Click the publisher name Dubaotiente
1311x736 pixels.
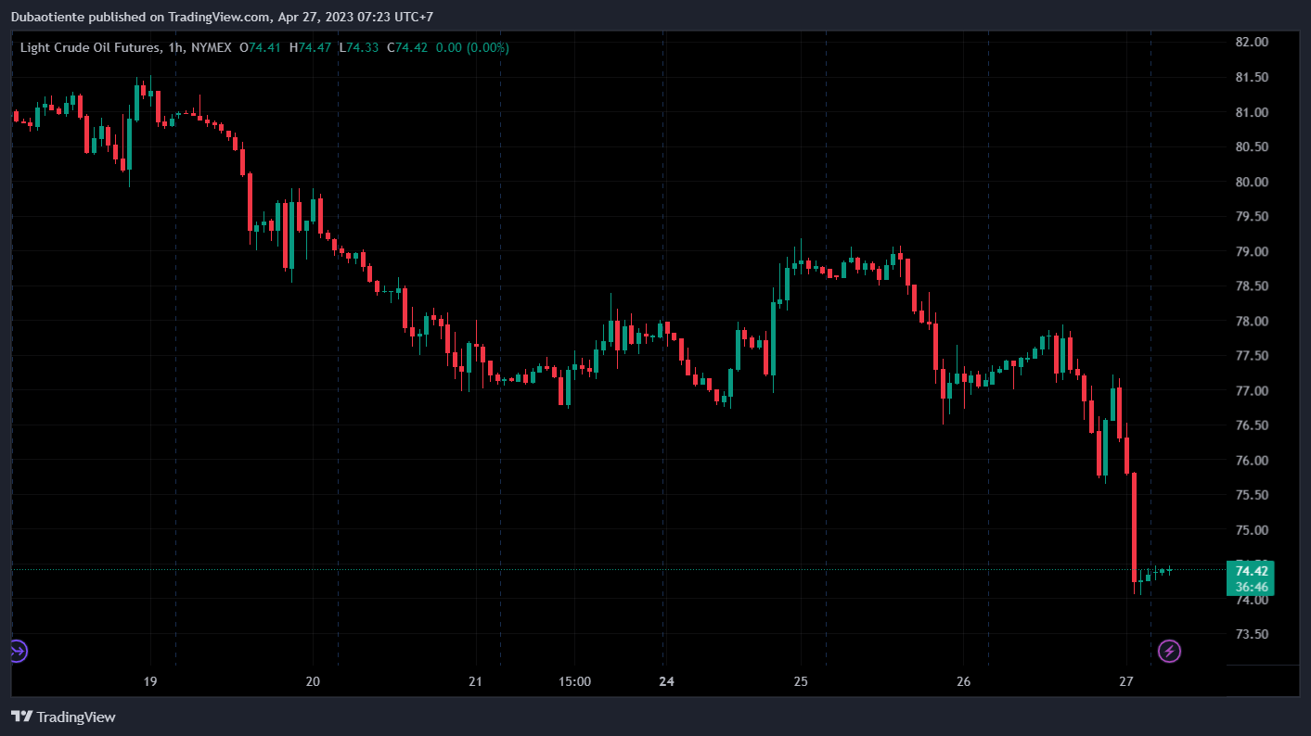point(49,17)
